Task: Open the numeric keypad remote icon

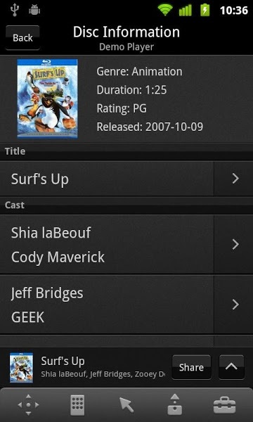Action: pos(77,405)
